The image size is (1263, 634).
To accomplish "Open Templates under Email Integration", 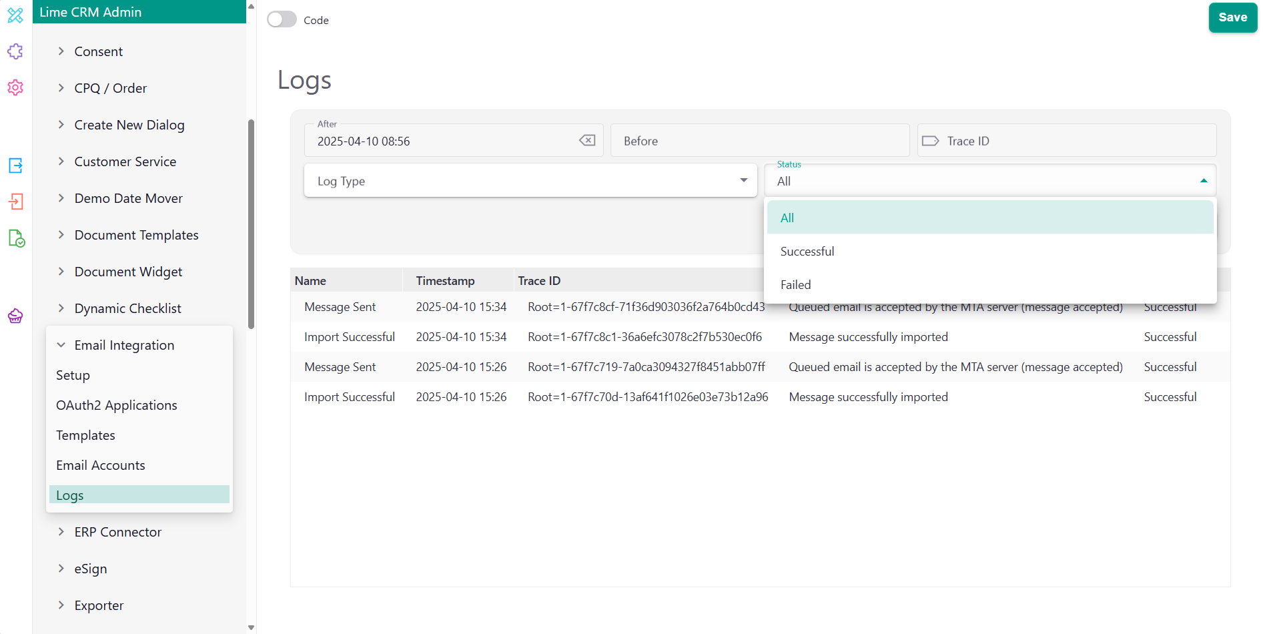I will click(139, 435).
